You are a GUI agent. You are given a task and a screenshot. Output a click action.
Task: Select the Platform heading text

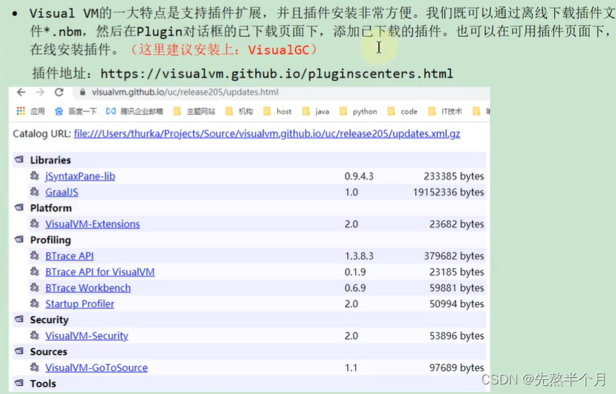point(51,208)
